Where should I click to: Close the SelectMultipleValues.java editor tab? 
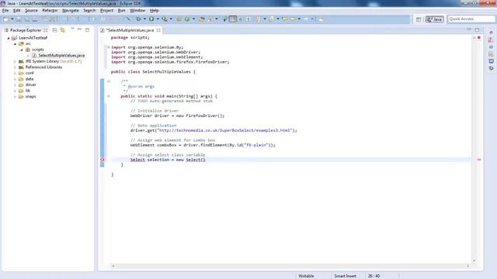158,30
